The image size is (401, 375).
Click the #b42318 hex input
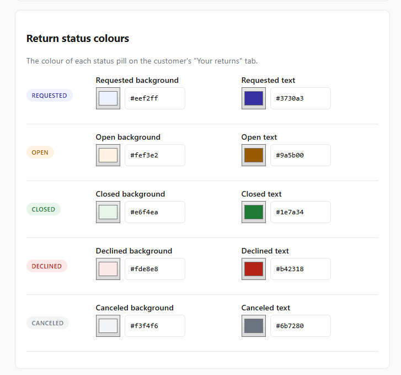coord(301,269)
